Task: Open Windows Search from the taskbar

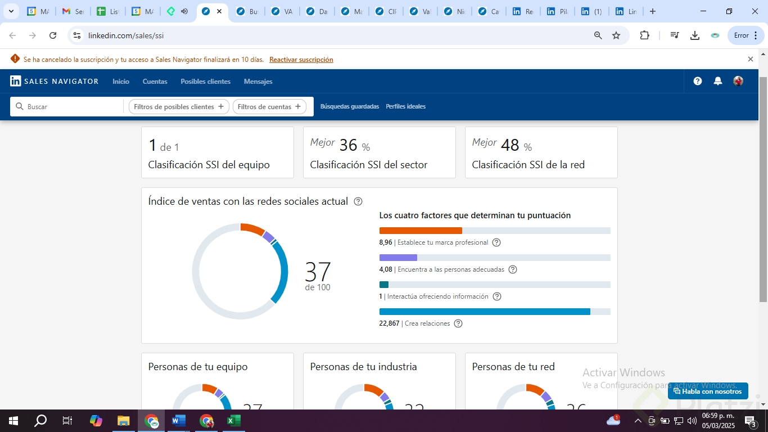Action: tap(40, 421)
